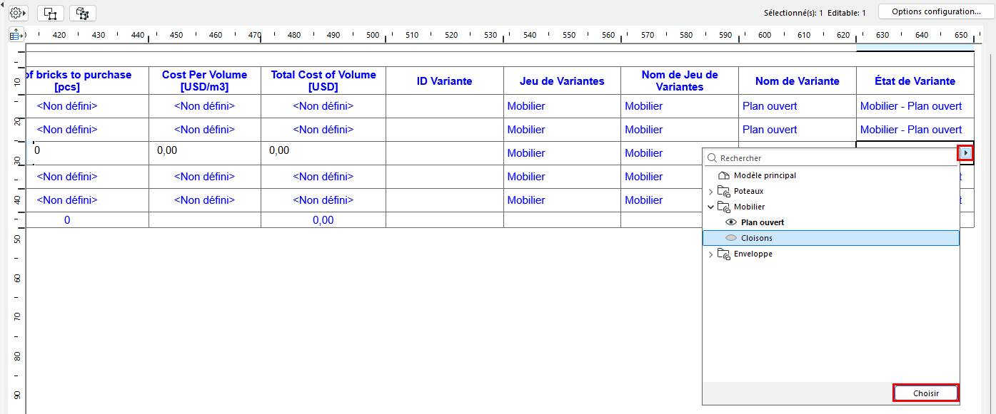996x414 pixels.
Task: Open the schedule settings gear menu
Action: click(18, 13)
